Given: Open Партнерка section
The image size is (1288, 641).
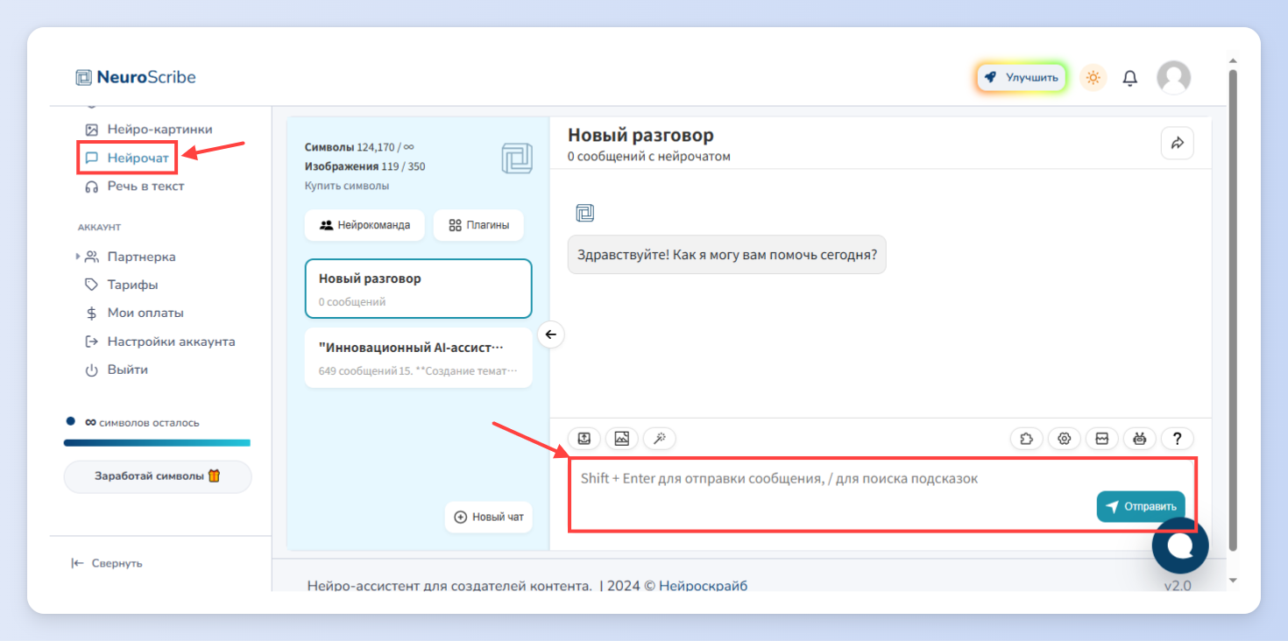Looking at the screenshot, I should point(130,257).
